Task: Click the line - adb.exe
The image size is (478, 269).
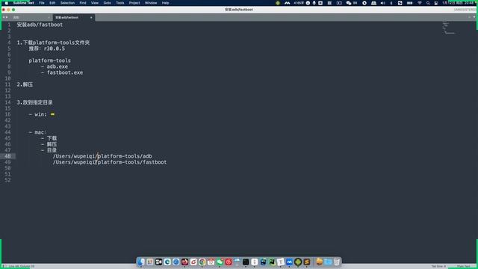Action: [55, 67]
